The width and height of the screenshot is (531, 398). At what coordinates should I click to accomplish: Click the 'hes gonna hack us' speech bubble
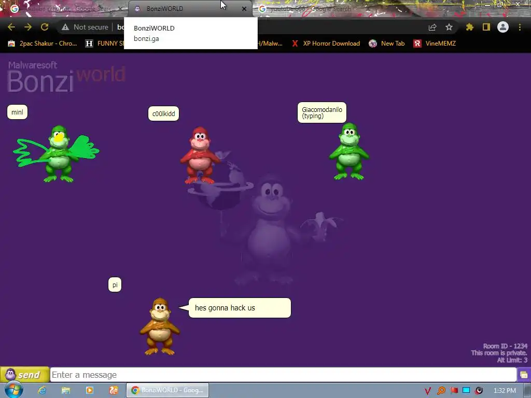point(240,308)
